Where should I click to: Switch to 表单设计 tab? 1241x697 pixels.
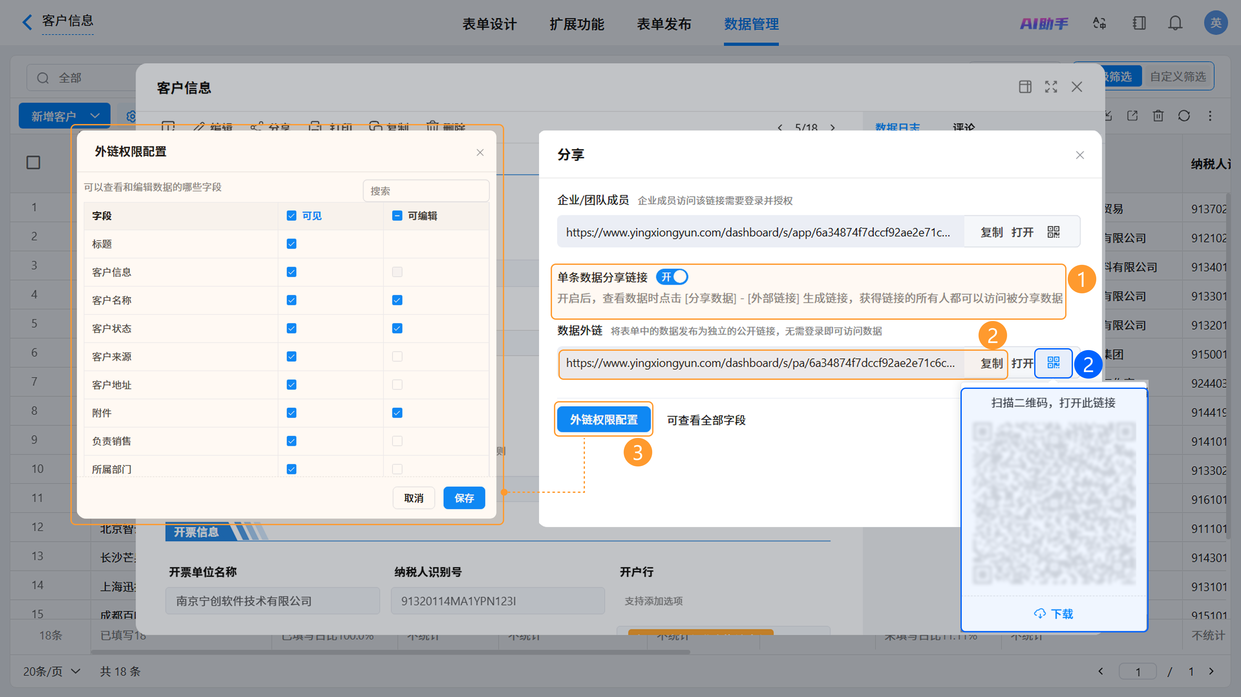490,24
